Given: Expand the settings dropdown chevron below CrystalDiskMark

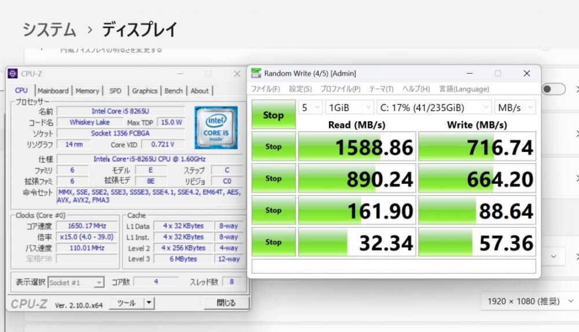Looking at the screenshot, I should pos(554,256).
